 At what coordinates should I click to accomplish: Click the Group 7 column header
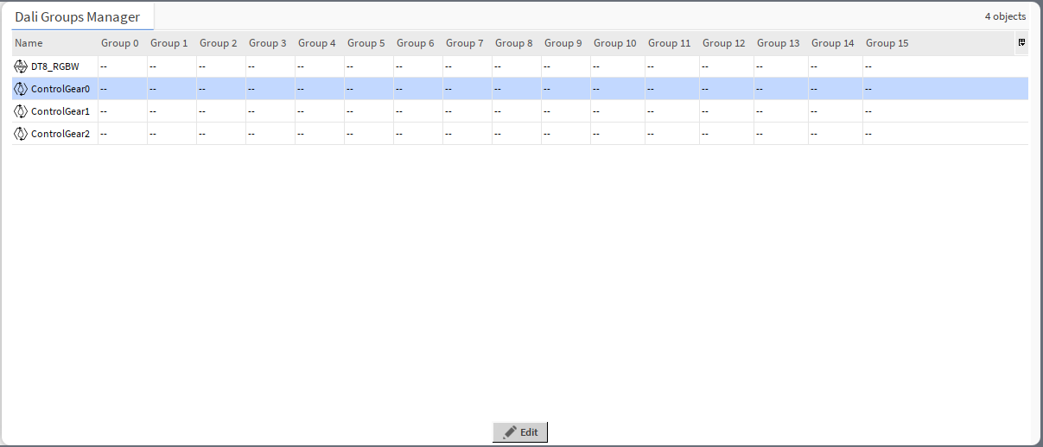467,43
